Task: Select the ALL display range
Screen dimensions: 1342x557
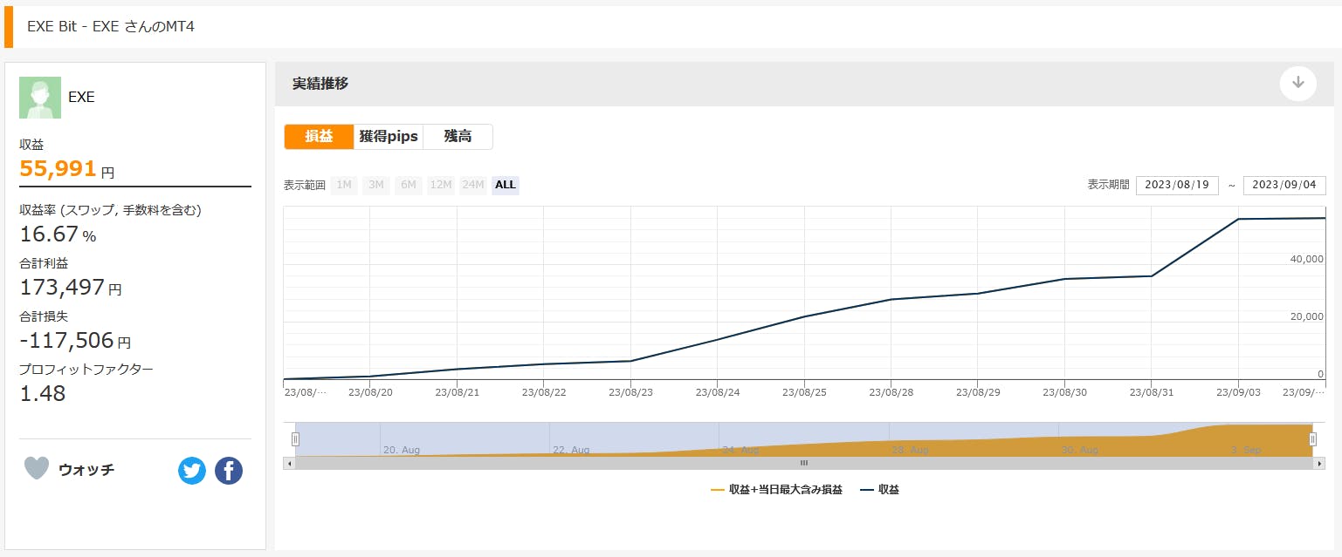Action: pyautogui.click(x=505, y=185)
